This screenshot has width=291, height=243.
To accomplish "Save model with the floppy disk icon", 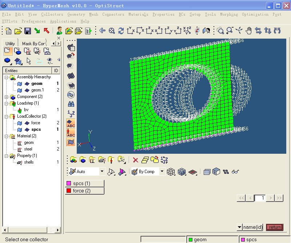I will (x=28, y=31).
